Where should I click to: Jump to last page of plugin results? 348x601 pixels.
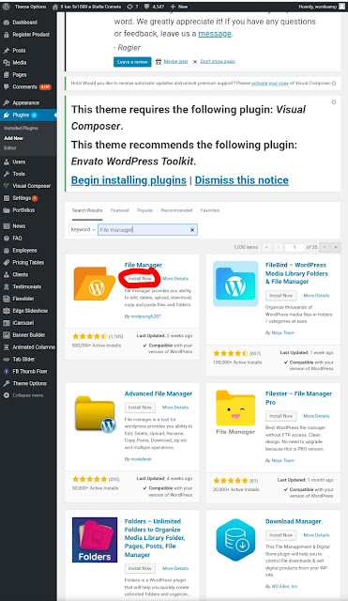point(336,247)
